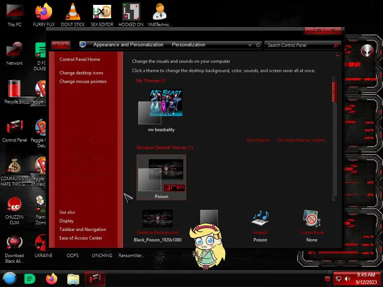Open the green notes app in taskbar
Viewport: 383px width, 287px height.
tap(30, 279)
